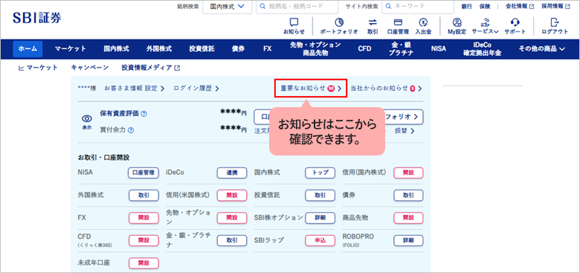The image size is (580, 273).
Task: Click the キャンペーン sub-menu link
Action: pyautogui.click(x=90, y=68)
